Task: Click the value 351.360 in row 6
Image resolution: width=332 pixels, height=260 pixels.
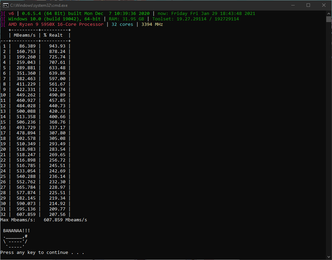Action: (x=26, y=73)
